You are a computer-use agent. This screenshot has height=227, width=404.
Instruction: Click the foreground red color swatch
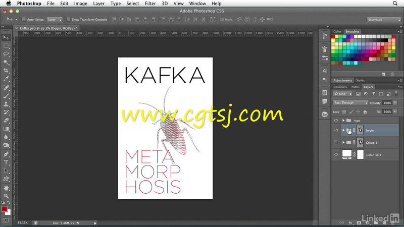[4, 209]
